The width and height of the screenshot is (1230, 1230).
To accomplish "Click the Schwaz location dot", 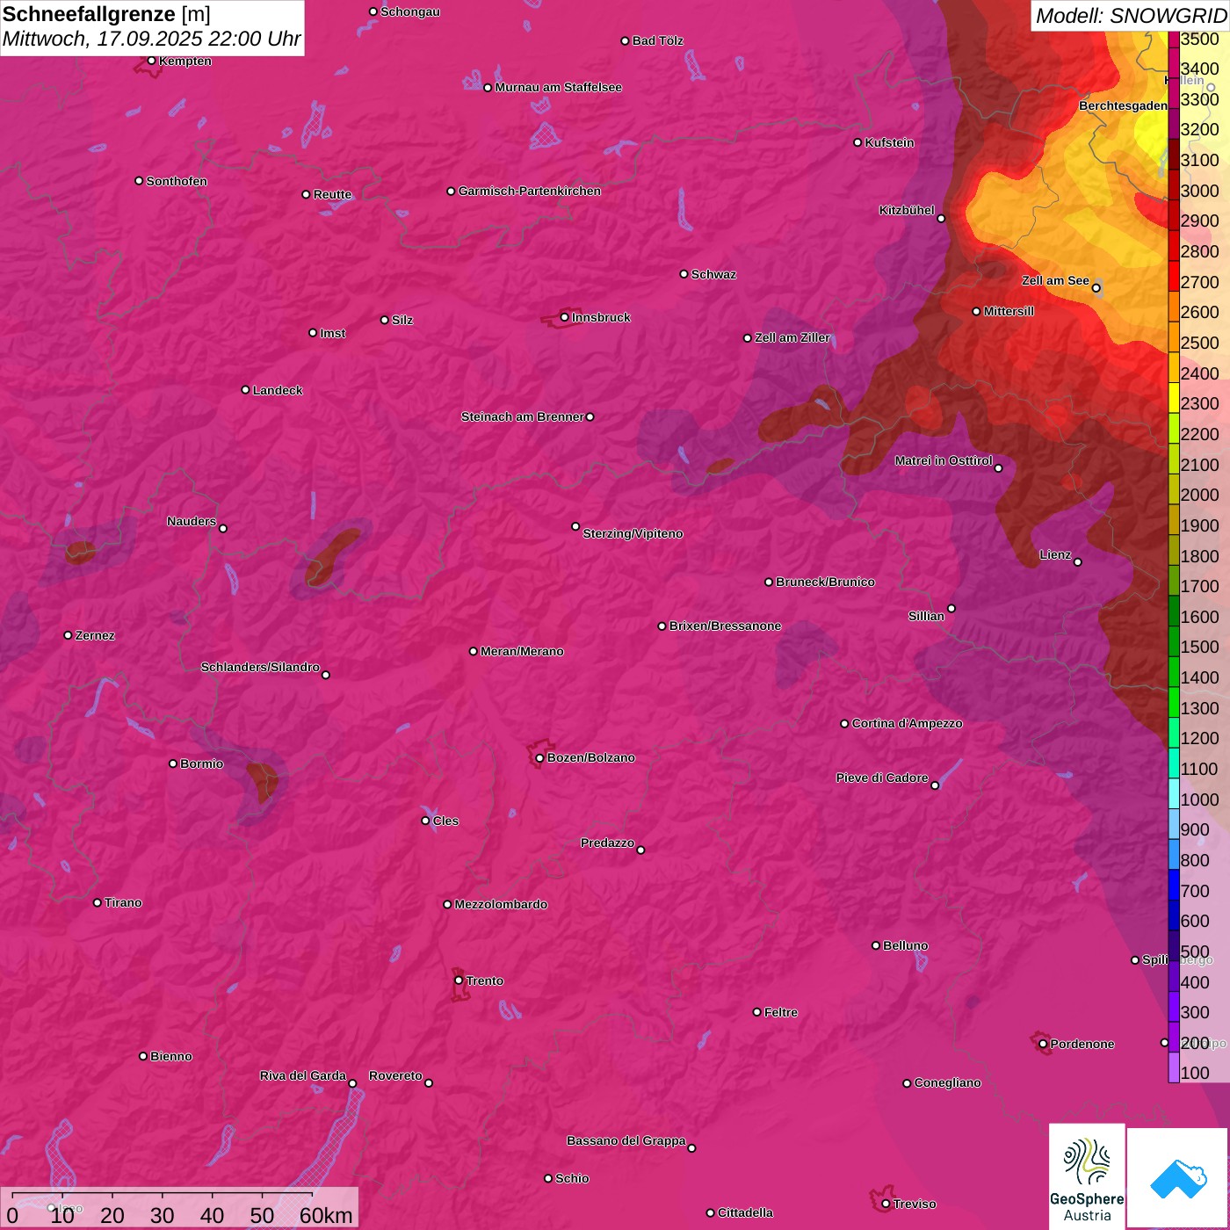I will (x=684, y=274).
